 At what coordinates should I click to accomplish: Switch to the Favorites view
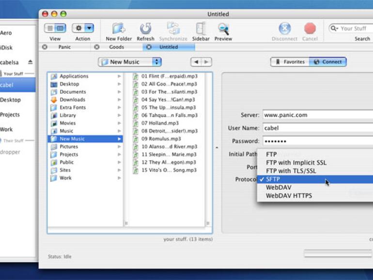click(290, 62)
